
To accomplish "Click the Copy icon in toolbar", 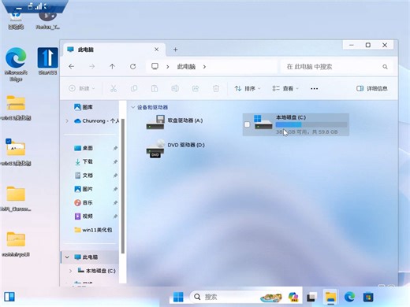I will (134, 88).
